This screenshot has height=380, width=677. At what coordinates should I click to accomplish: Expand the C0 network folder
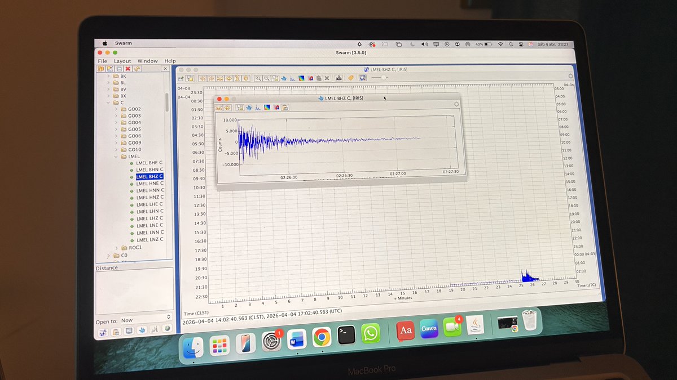click(x=109, y=256)
